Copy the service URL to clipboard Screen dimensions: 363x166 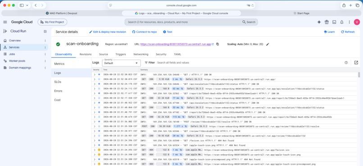tap(218, 44)
